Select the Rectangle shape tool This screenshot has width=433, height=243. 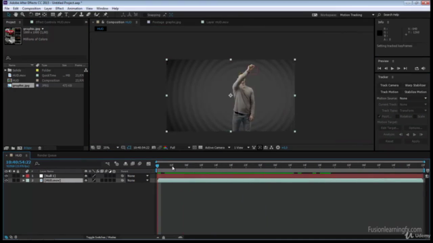53,15
